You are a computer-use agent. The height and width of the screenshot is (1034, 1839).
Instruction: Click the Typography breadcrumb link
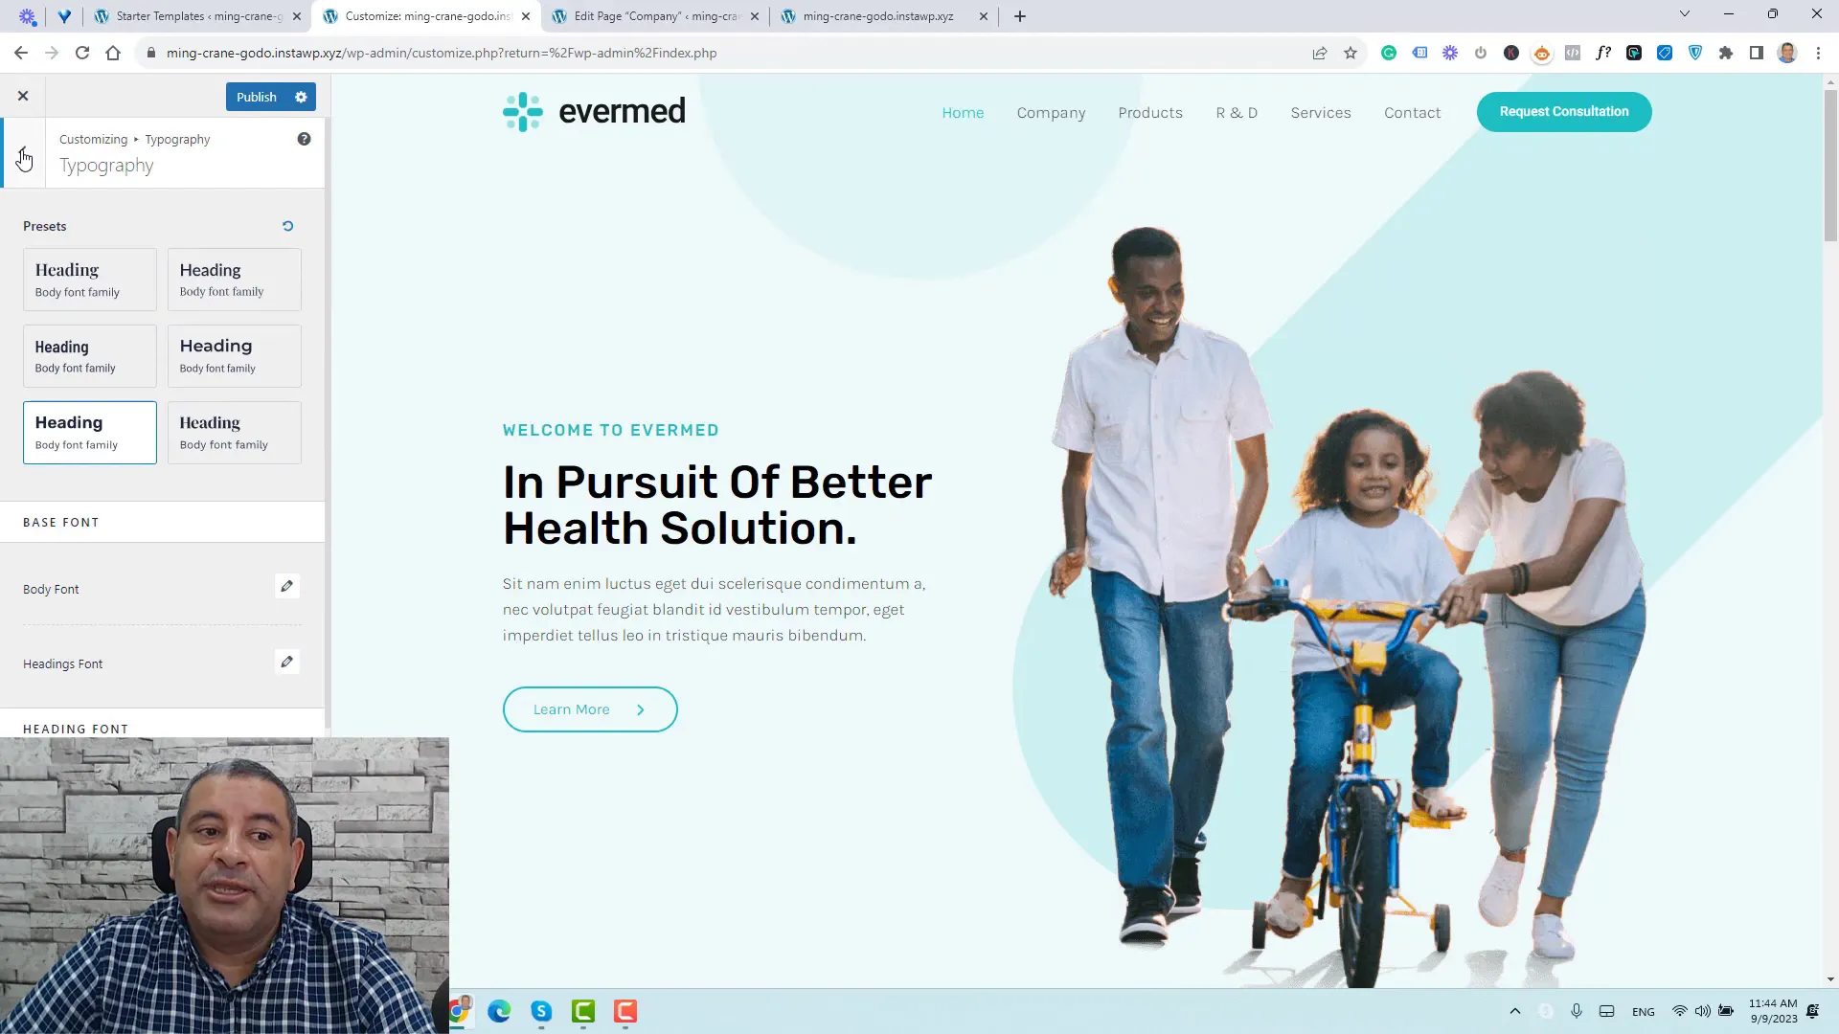point(177,138)
